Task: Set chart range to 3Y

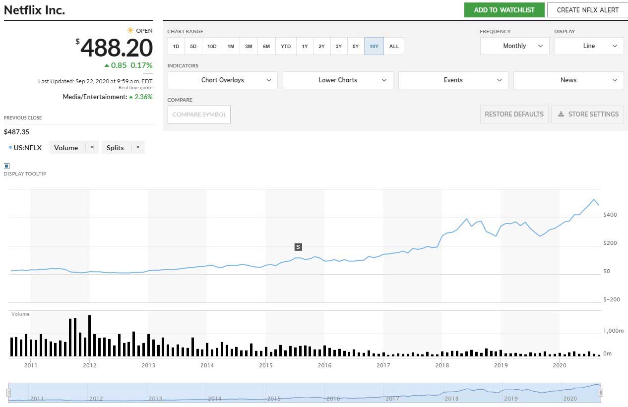Action: 338,46
